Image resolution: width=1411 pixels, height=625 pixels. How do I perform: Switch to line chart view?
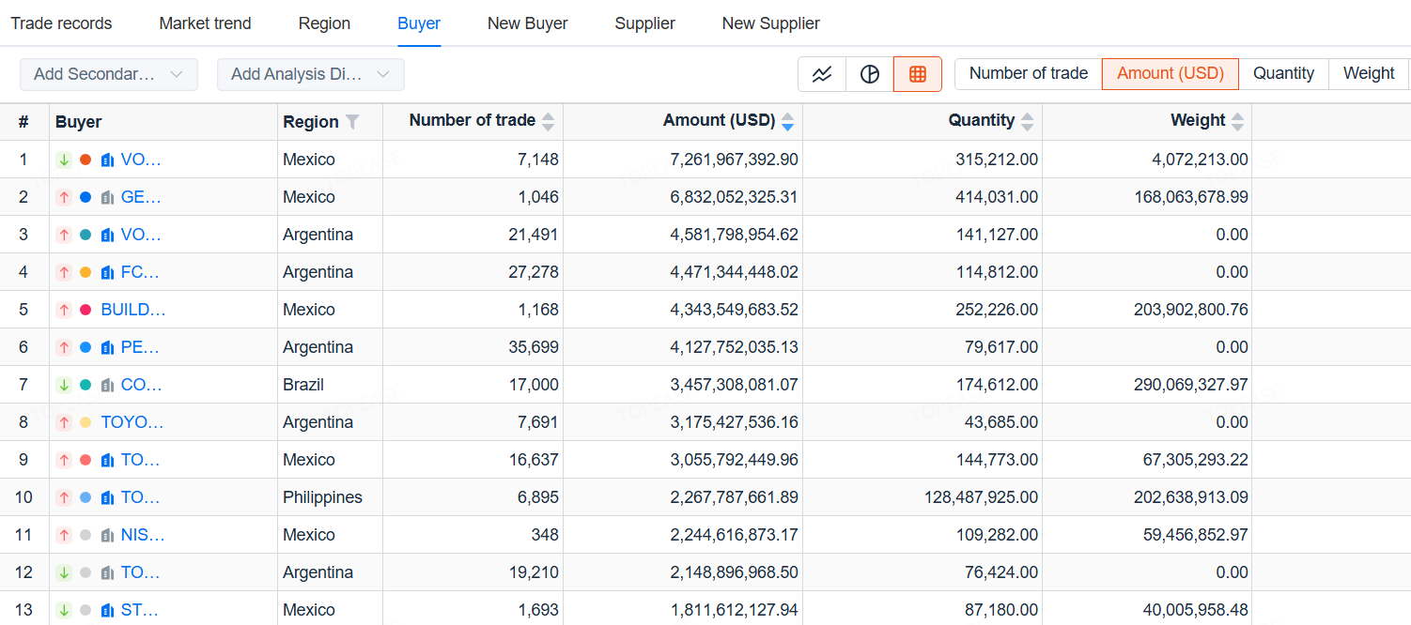point(822,74)
